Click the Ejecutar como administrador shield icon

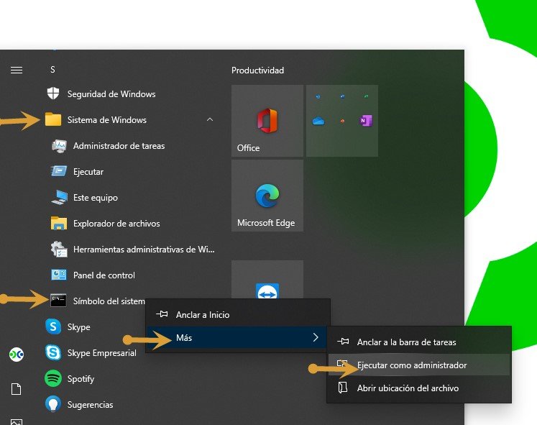pyautogui.click(x=342, y=364)
